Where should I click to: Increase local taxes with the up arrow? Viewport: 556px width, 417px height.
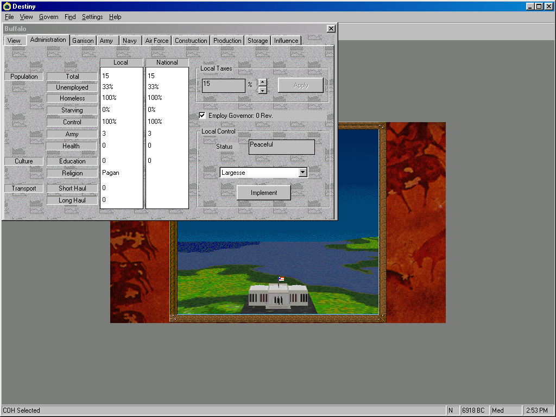point(262,83)
